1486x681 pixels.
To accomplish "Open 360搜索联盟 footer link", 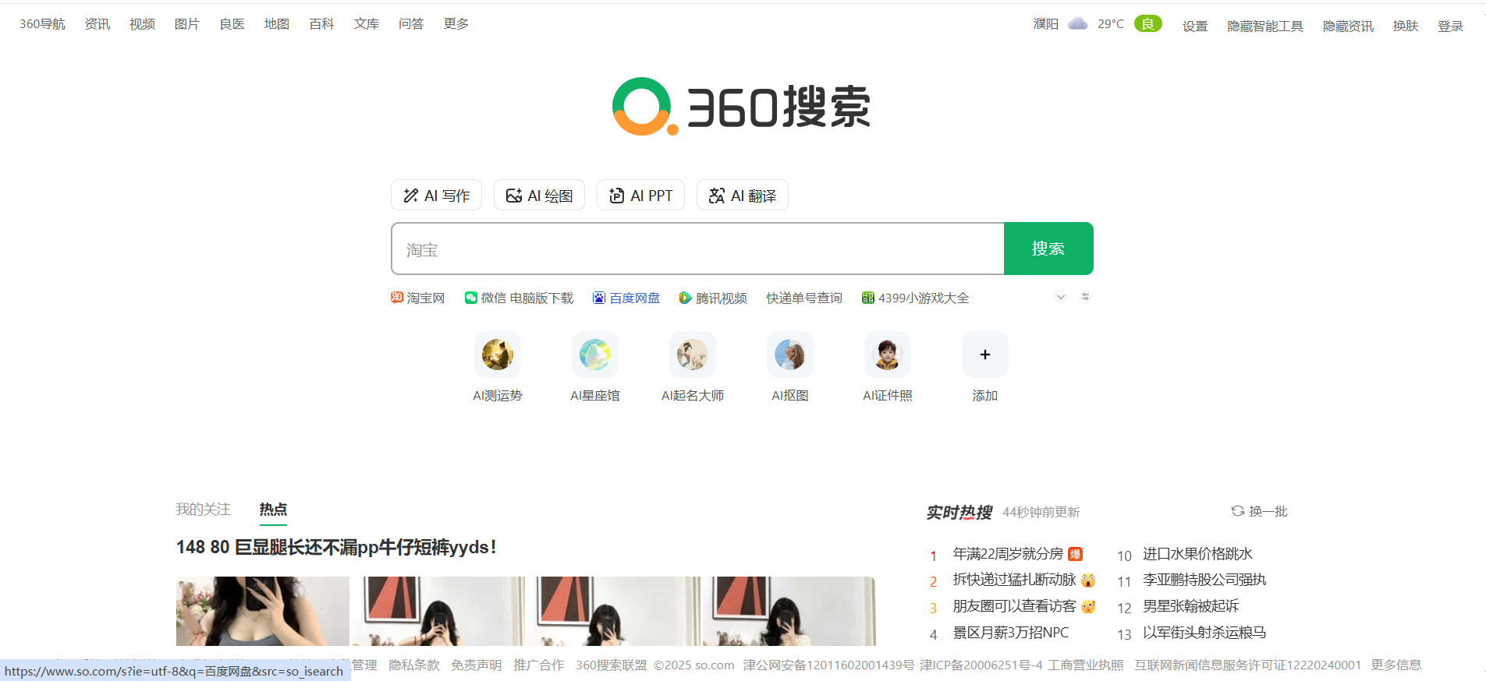I will [x=612, y=665].
